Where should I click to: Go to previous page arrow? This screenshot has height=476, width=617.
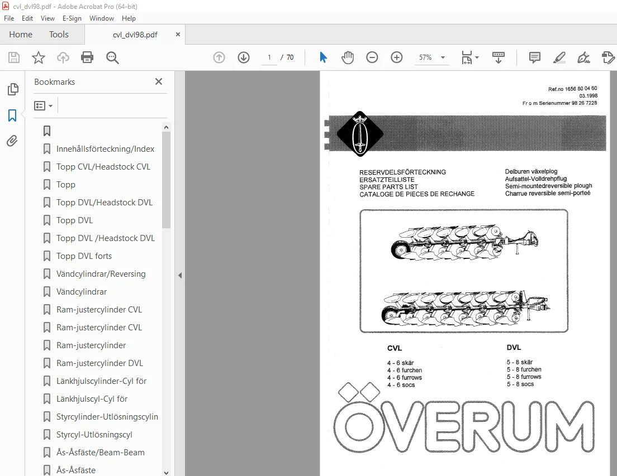pos(219,57)
